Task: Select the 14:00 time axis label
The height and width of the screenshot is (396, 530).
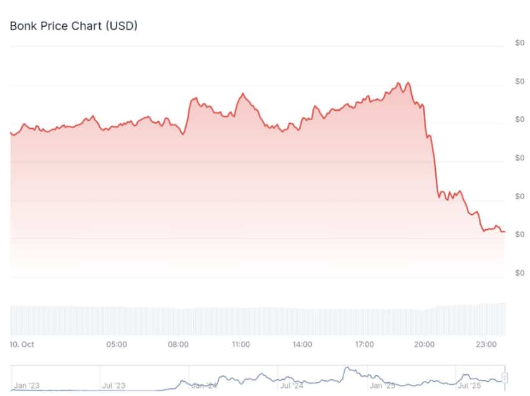Action: pyautogui.click(x=302, y=344)
